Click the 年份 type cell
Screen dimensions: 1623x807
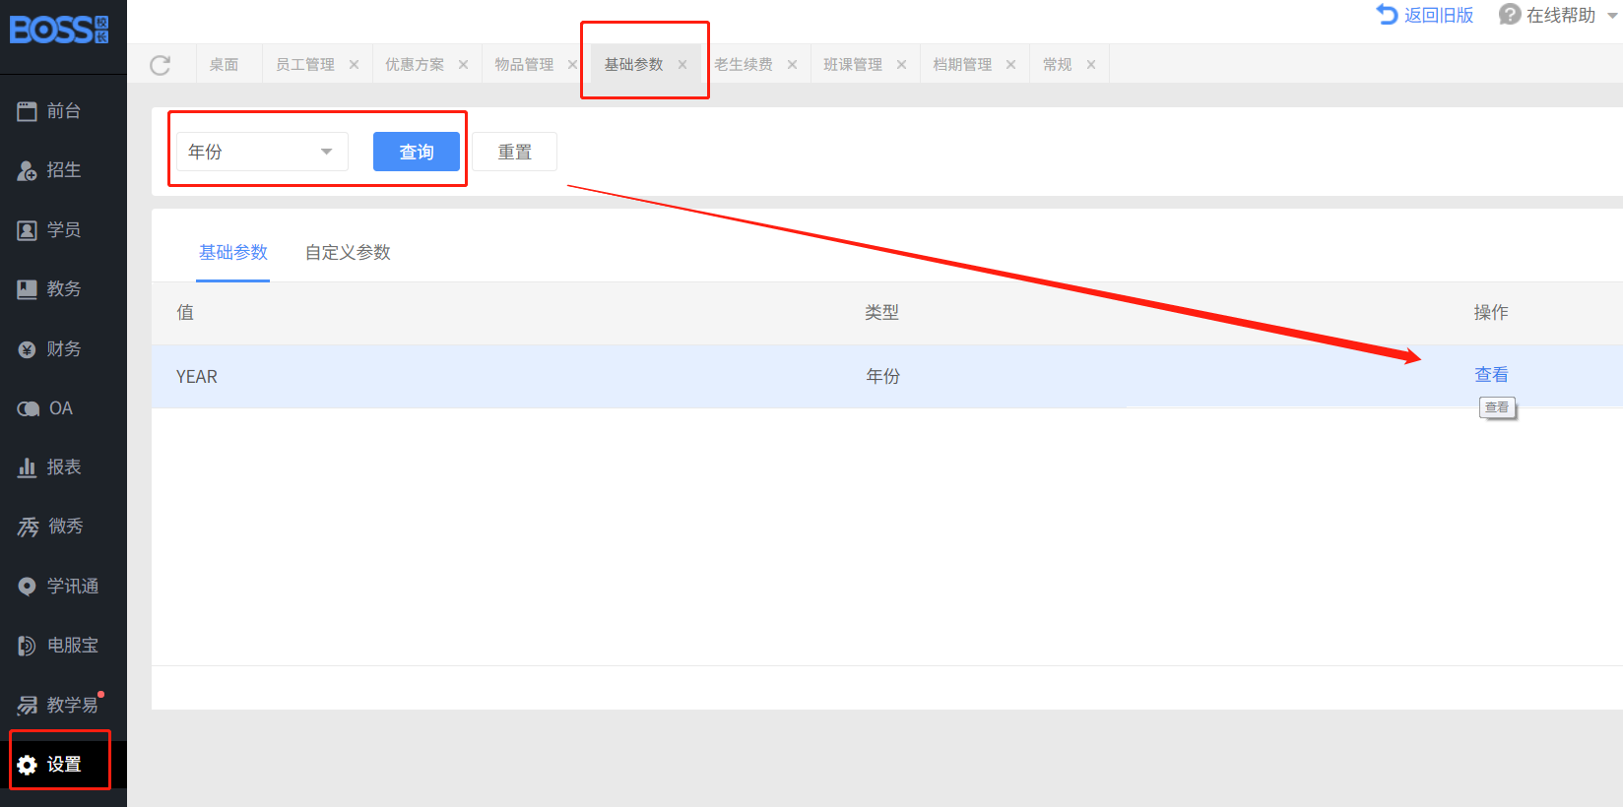[x=882, y=377]
